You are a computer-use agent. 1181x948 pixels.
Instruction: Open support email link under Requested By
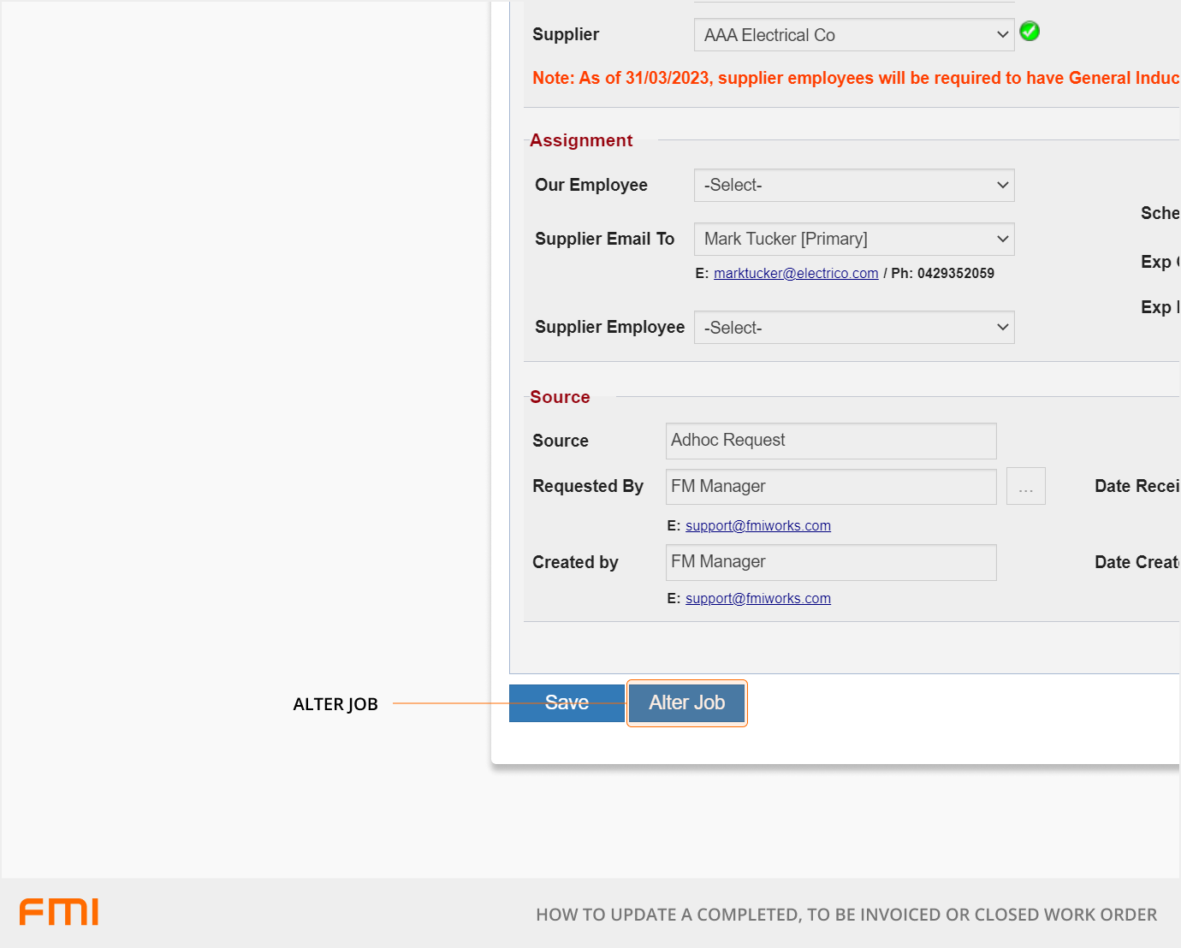click(757, 526)
